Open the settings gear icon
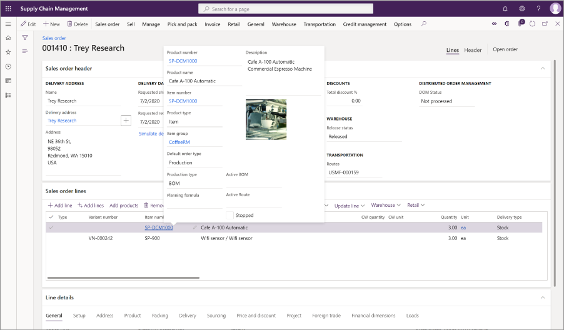This screenshot has height=330, width=564. point(522,9)
